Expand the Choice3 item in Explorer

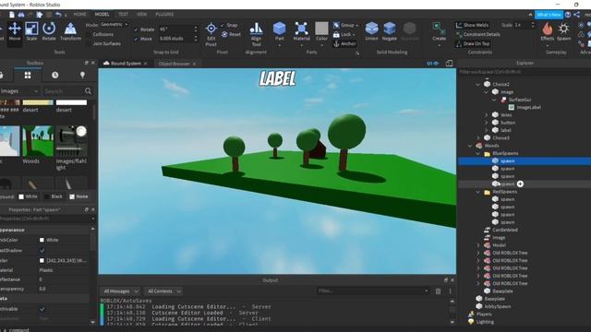[x=478, y=138]
